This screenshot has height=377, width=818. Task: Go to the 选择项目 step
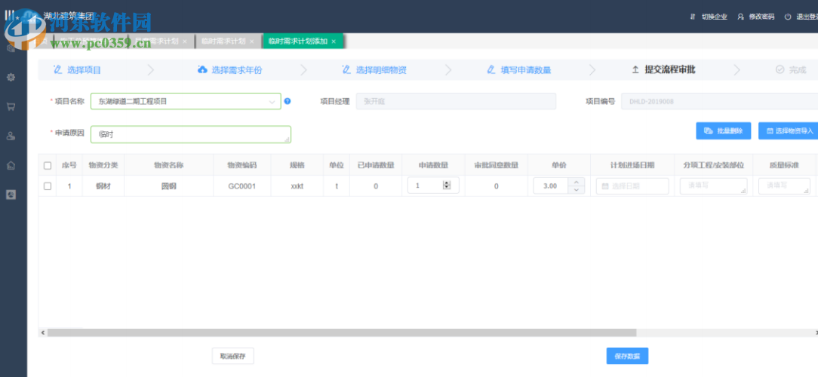click(x=84, y=70)
